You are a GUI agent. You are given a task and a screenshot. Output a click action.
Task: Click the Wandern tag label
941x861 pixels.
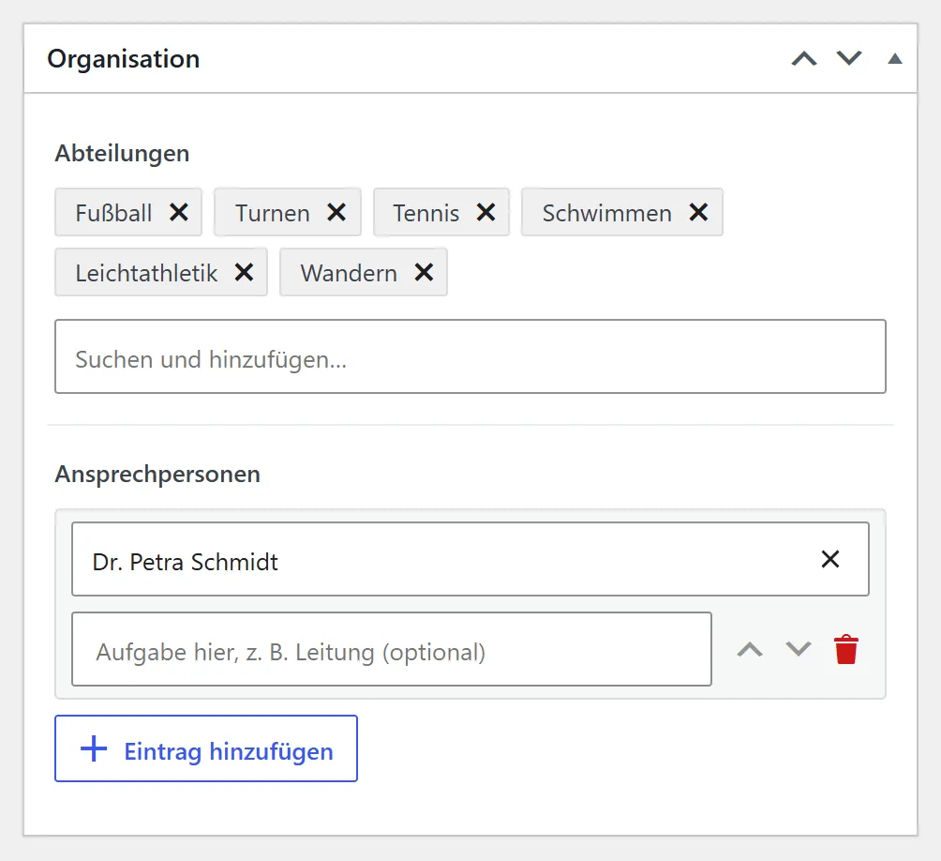349,273
